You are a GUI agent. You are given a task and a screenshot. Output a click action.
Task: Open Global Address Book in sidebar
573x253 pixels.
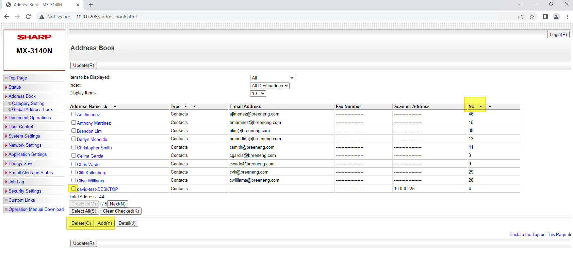32,109
